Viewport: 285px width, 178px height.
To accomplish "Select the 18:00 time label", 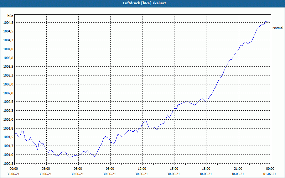I will 206,169.
